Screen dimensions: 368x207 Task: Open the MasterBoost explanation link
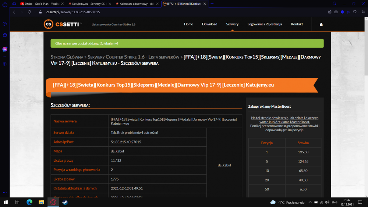tap(285, 120)
